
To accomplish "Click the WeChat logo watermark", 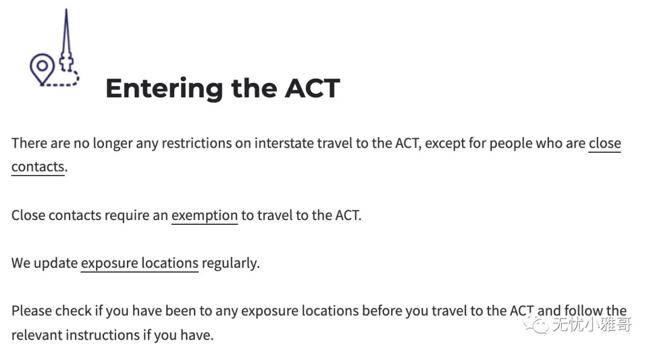I will tap(536, 324).
